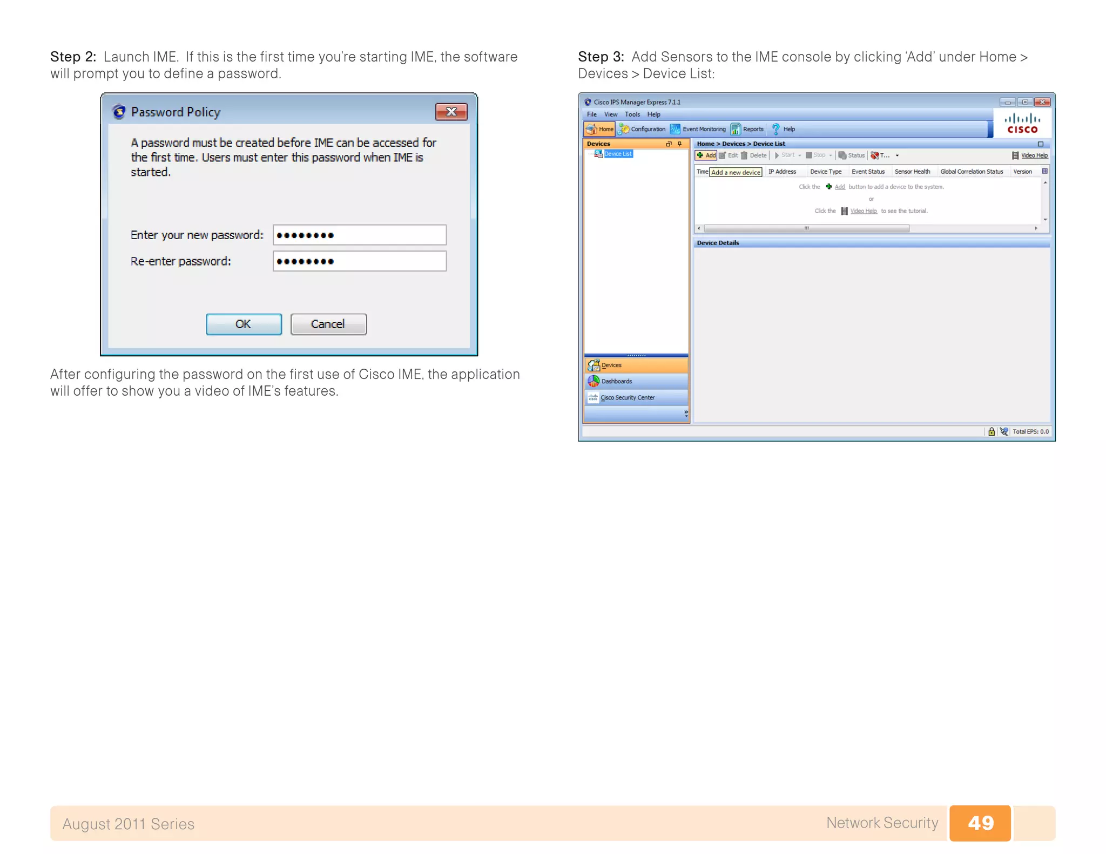Open the View menu

click(610, 114)
